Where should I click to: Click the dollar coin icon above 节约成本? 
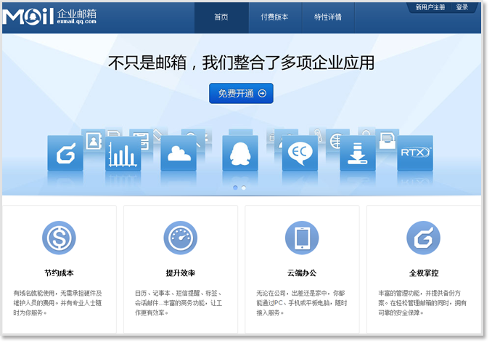[59, 238]
